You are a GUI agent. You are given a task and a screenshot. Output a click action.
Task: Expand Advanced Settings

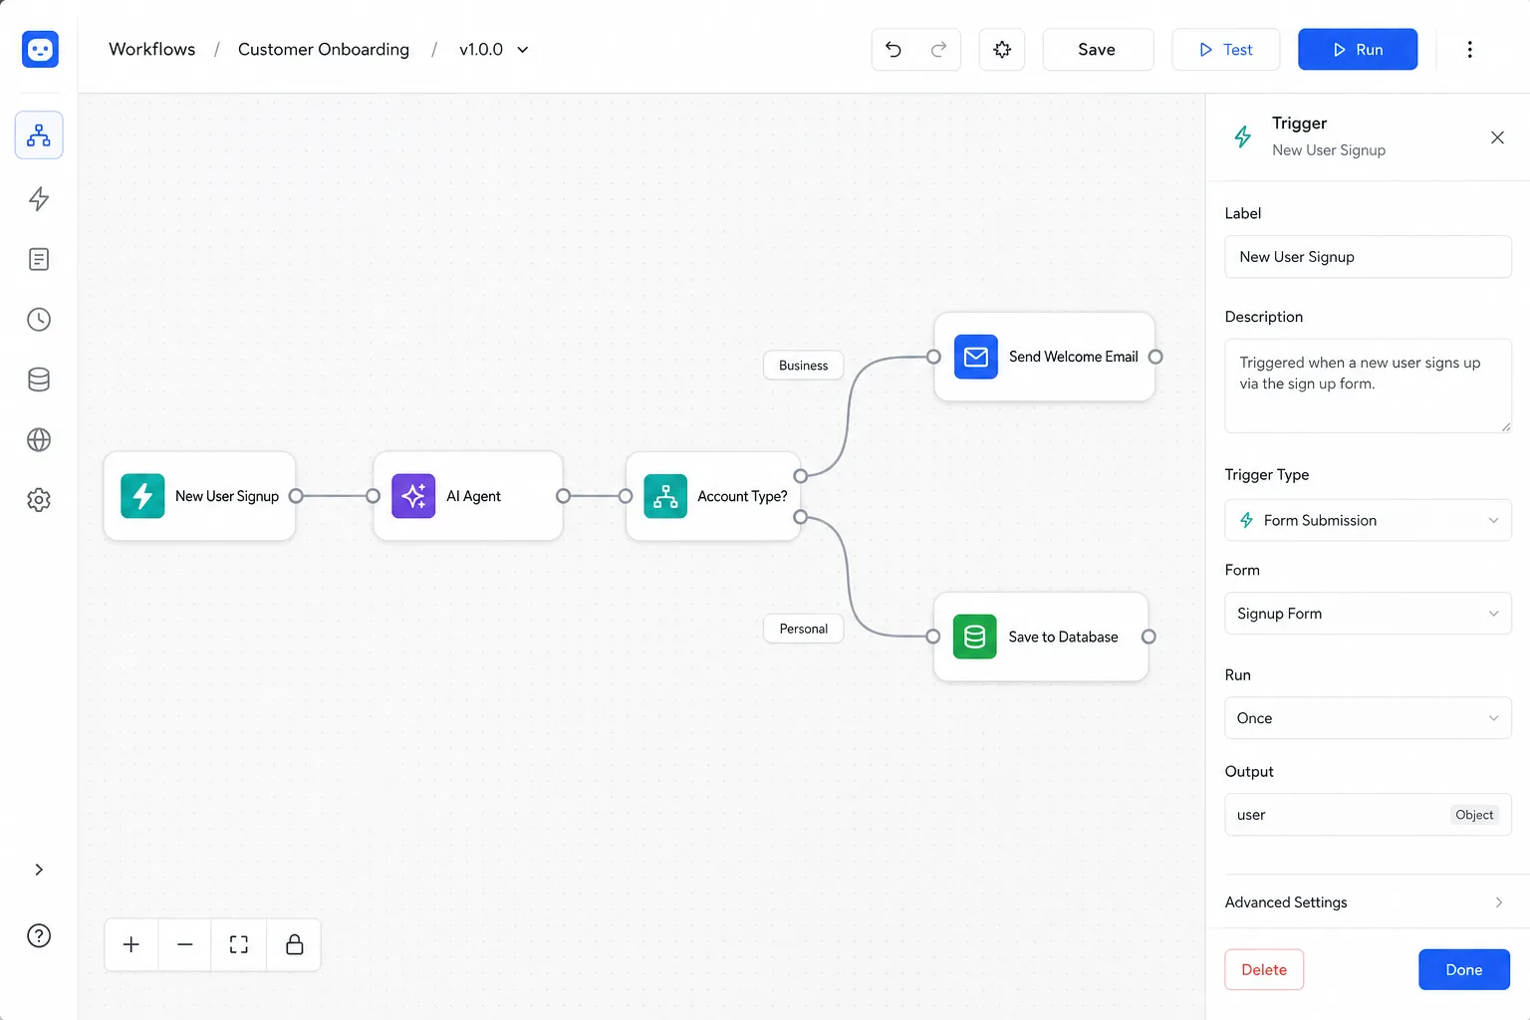[x=1368, y=902]
